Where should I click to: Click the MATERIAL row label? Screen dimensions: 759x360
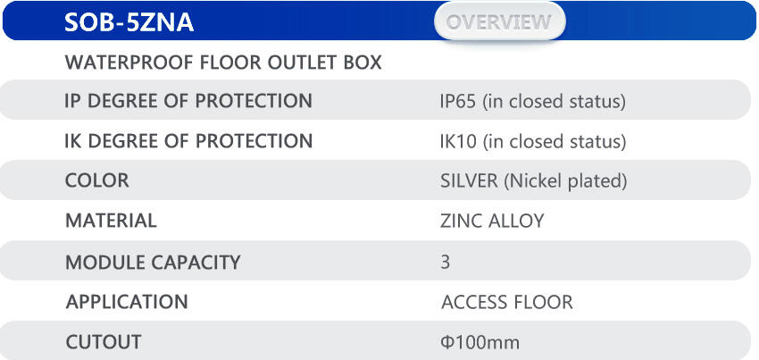(x=111, y=220)
